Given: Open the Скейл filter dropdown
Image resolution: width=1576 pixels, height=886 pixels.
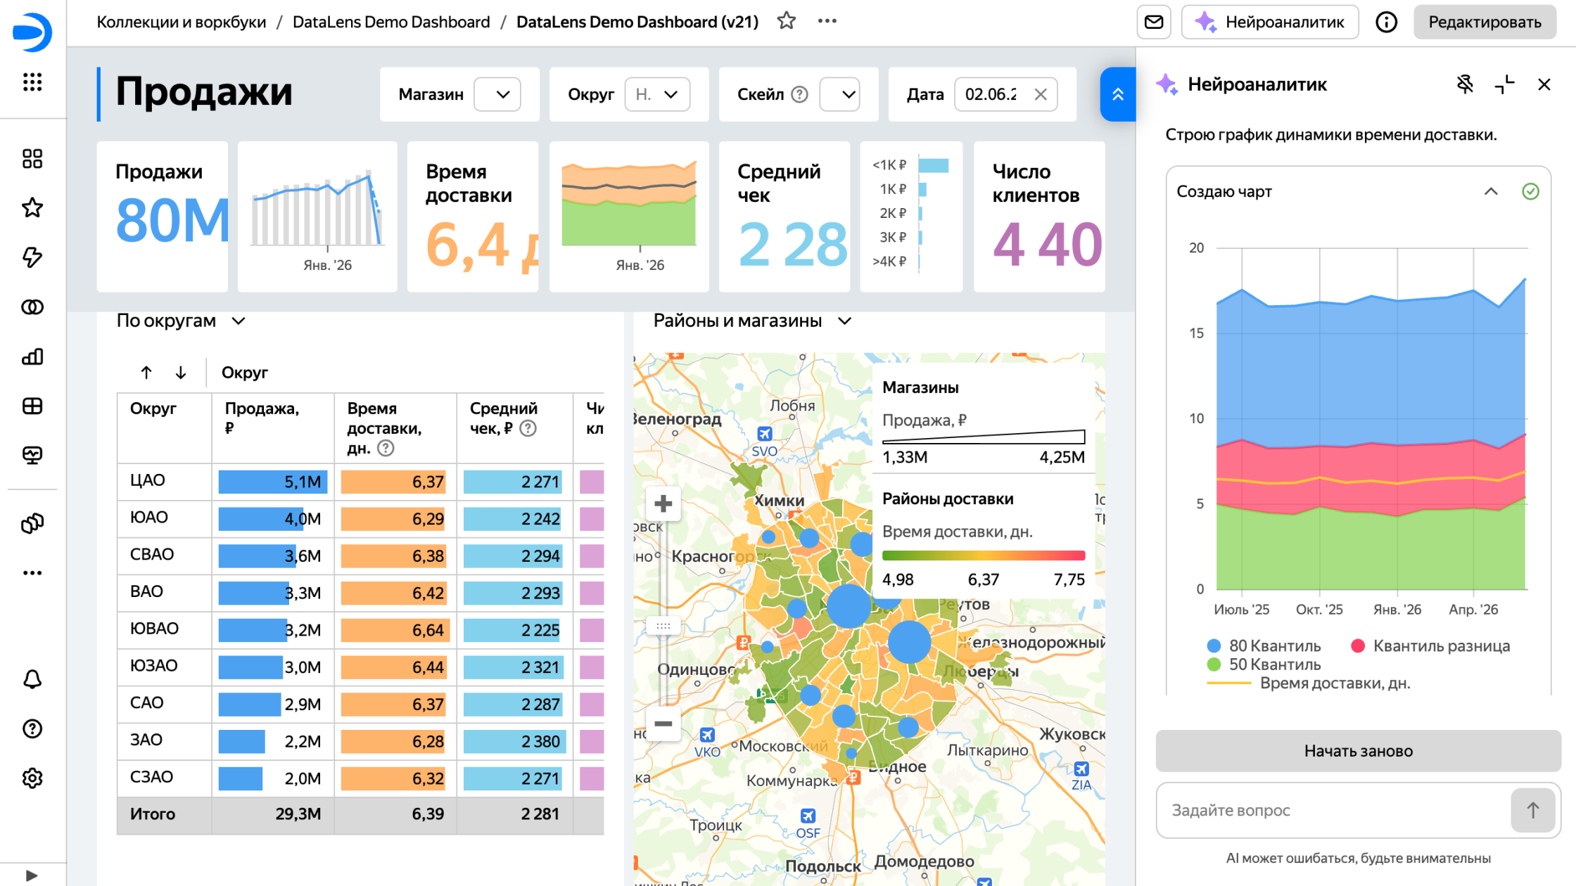Looking at the screenshot, I should pyautogui.click(x=840, y=94).
